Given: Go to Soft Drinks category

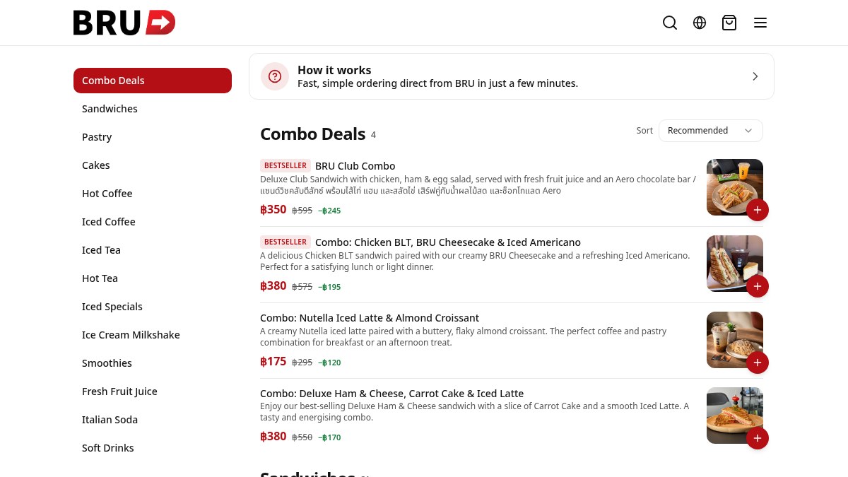Looking at the screenshot, I should pyautogui.click(x=153, y=448).
